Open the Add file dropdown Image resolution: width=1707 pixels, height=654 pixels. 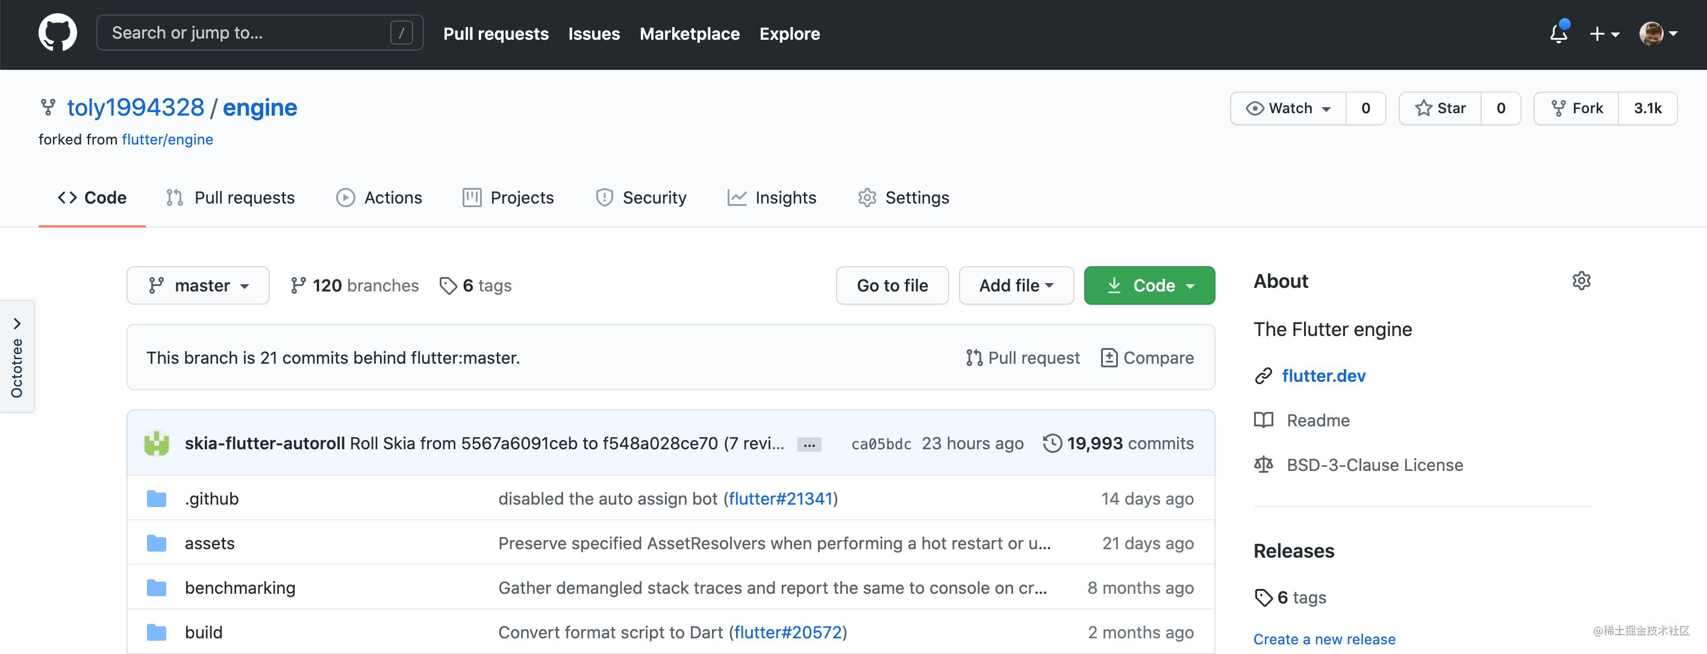[x=1016, y=285]
